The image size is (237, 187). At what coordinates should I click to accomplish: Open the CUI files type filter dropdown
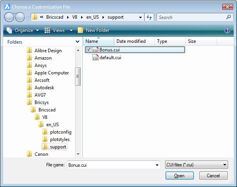tap(196, 165)
